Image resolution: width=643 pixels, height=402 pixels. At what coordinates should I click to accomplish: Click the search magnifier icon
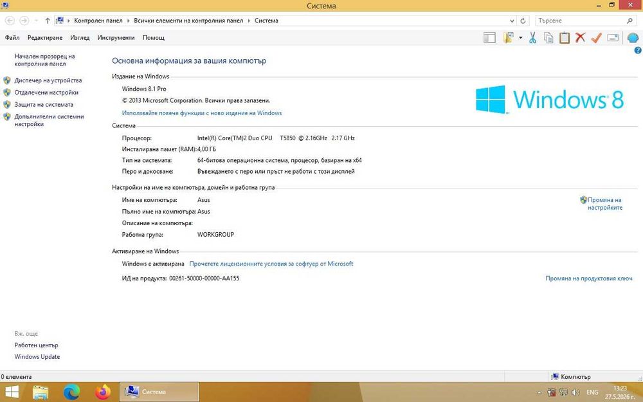(630, 21)
